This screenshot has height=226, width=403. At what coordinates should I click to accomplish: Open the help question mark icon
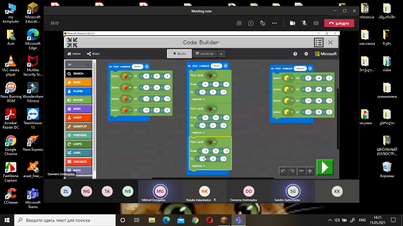[295, 53]
